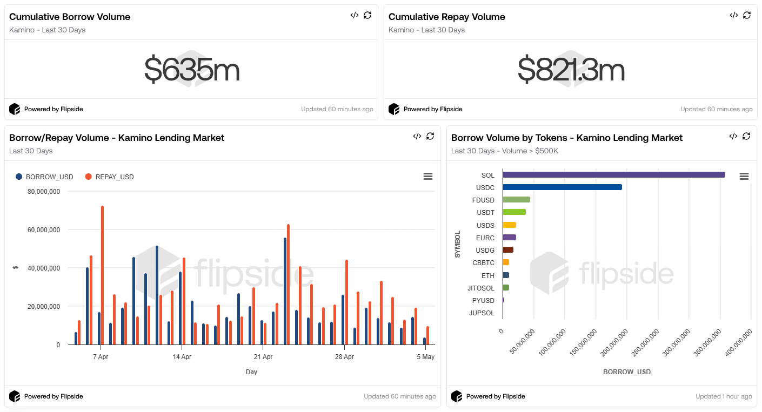This screenshot has height=412, width=762.
Task: Click the green FDUSD bar
Action: click(516, 200)
